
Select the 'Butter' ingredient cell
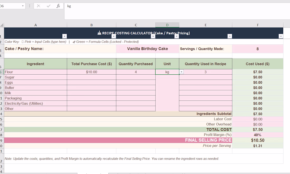(36, 88)
